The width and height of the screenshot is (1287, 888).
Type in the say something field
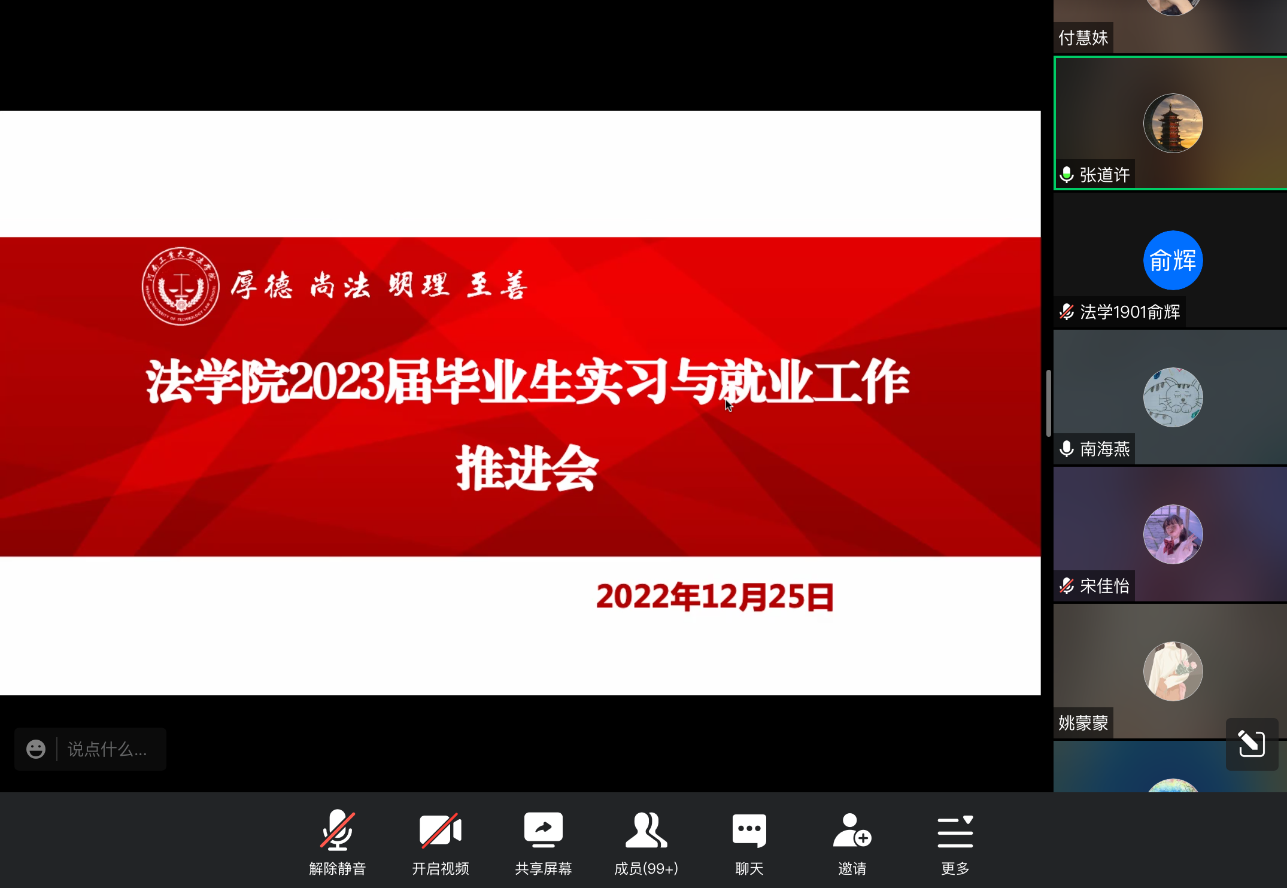click(108, 749)
